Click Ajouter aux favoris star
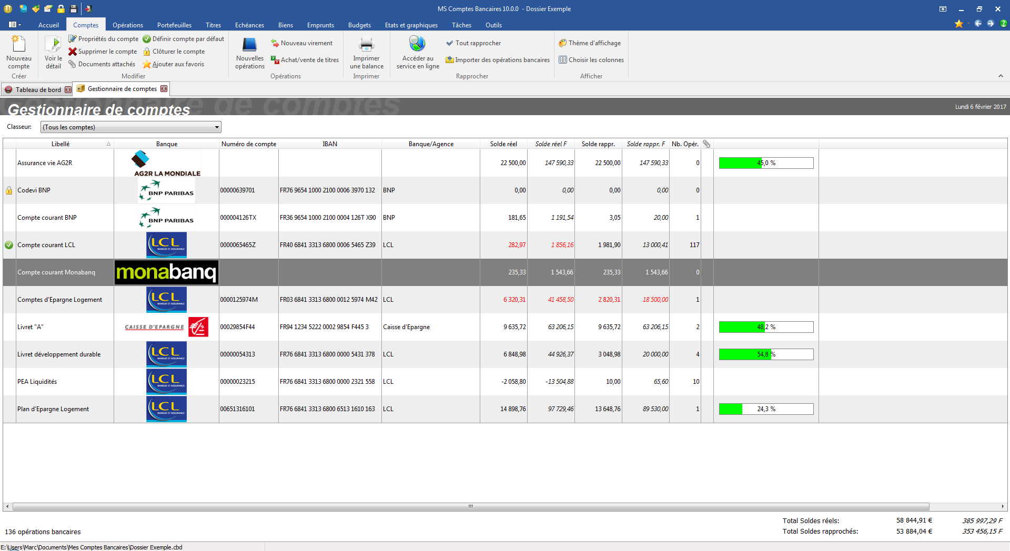The image size is (1010, 551). 147,64
